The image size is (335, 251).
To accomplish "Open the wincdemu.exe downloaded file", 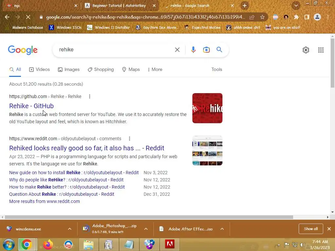I will tap(28, 229).
